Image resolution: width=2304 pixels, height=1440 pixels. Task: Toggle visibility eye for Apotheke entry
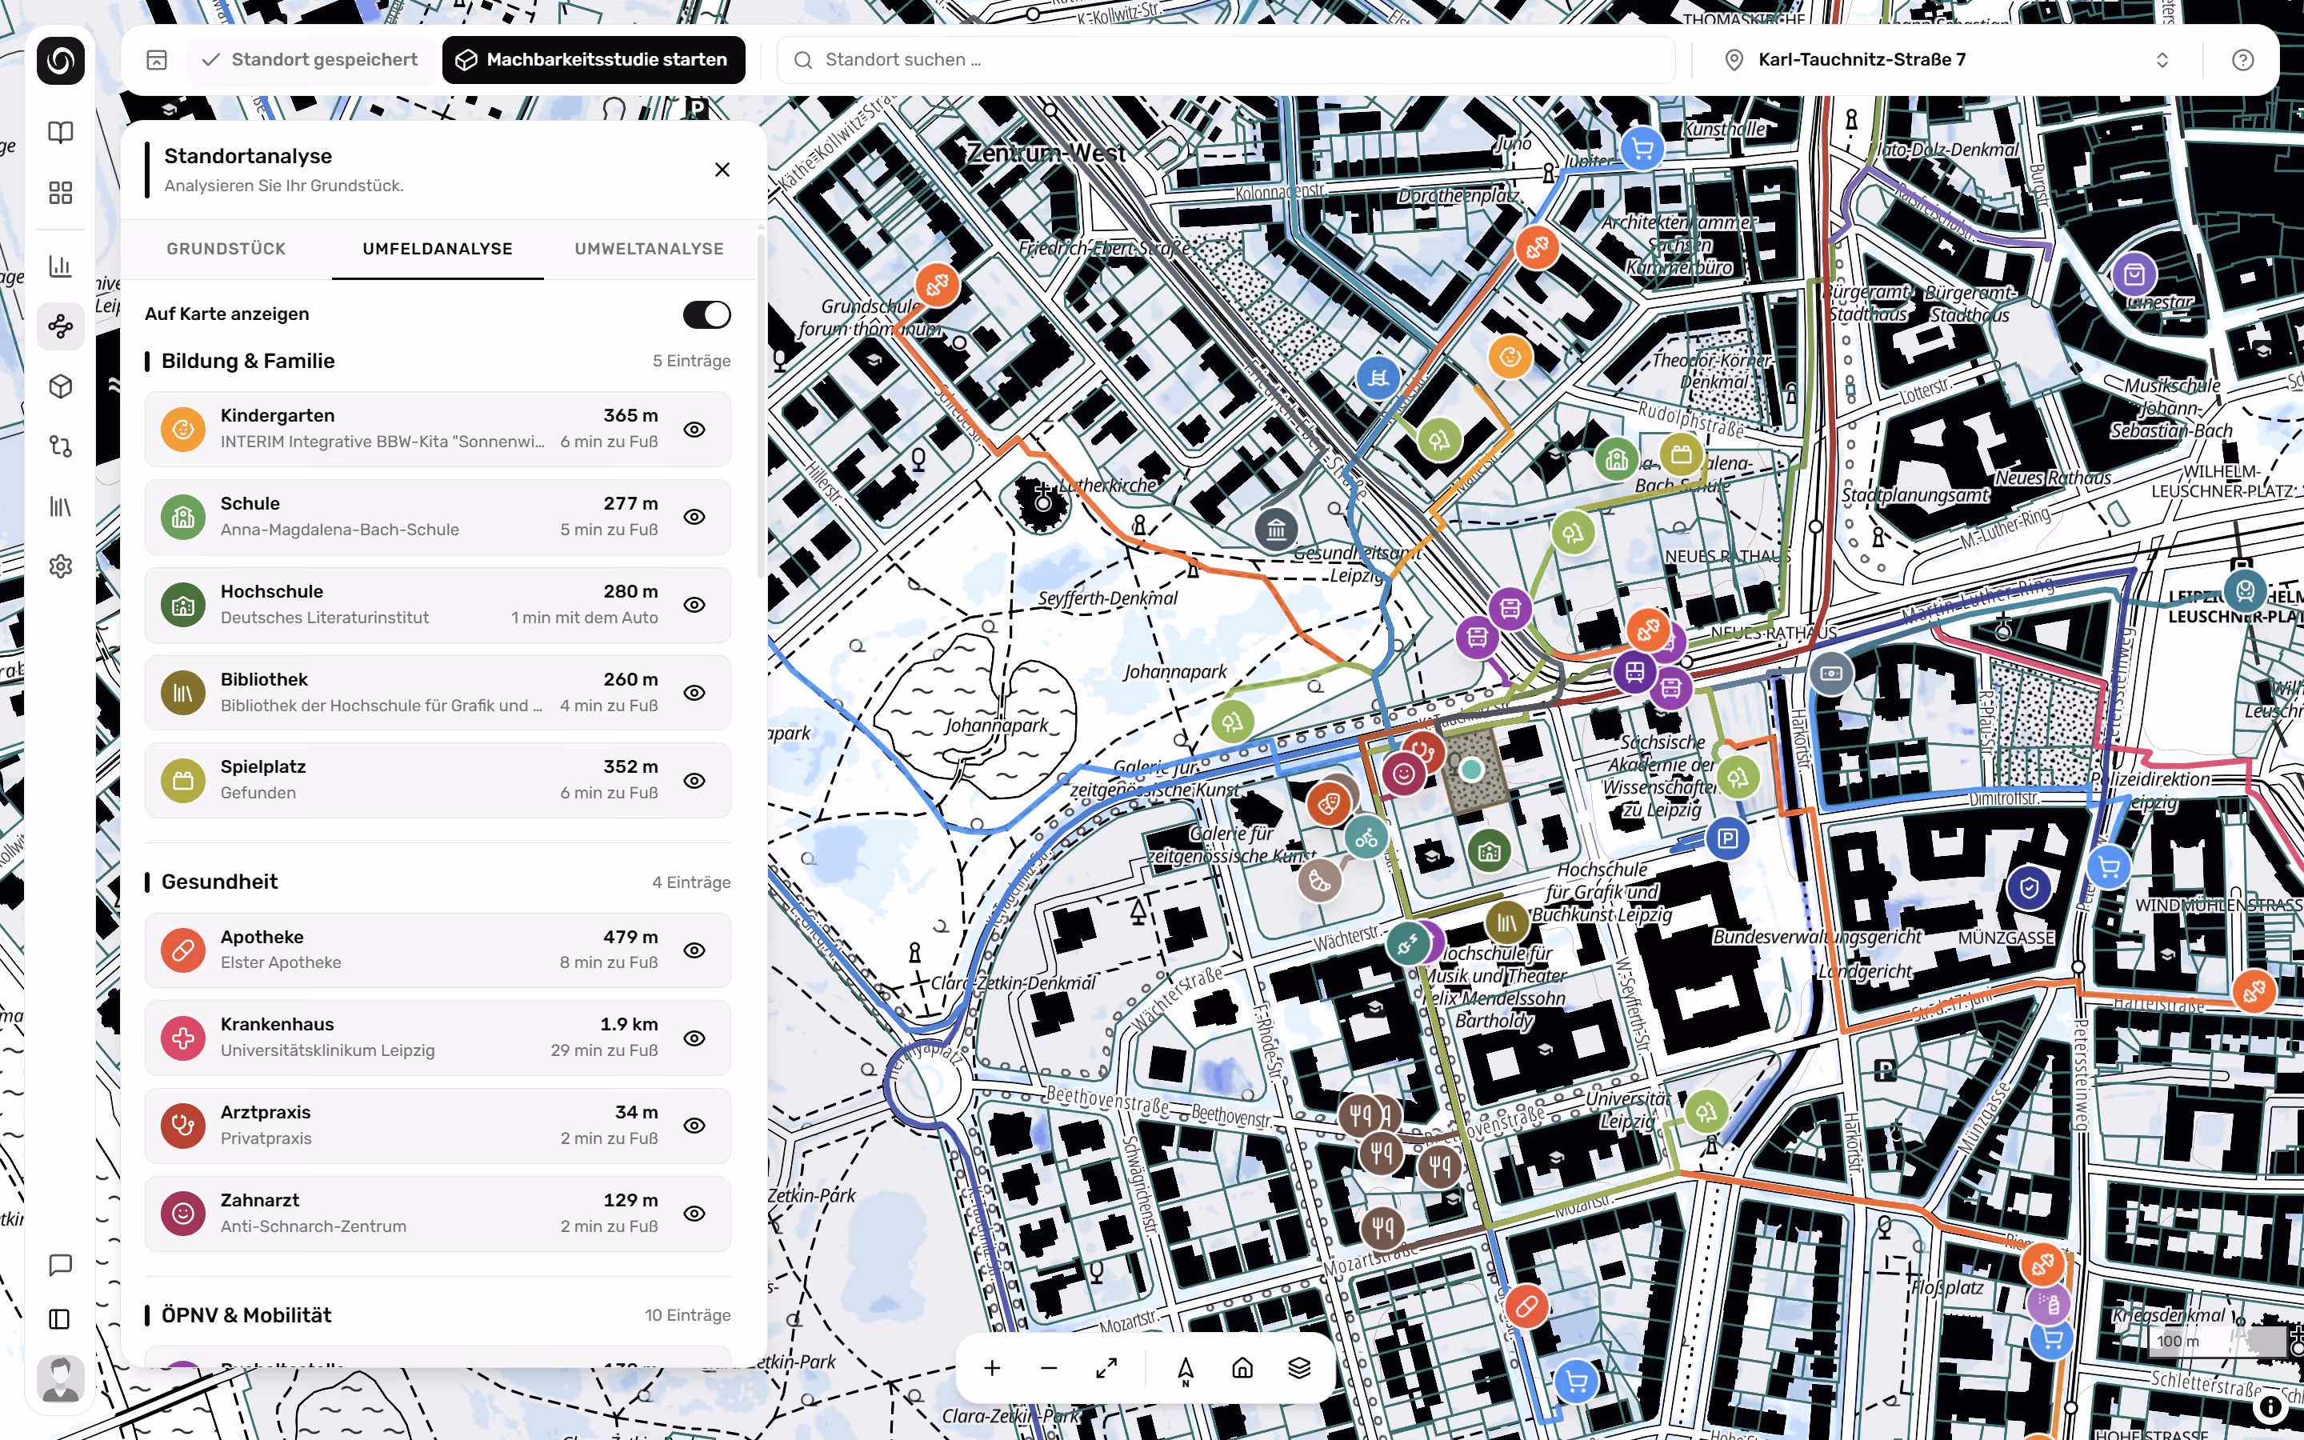pyautogui.click(x=695, y=950)
